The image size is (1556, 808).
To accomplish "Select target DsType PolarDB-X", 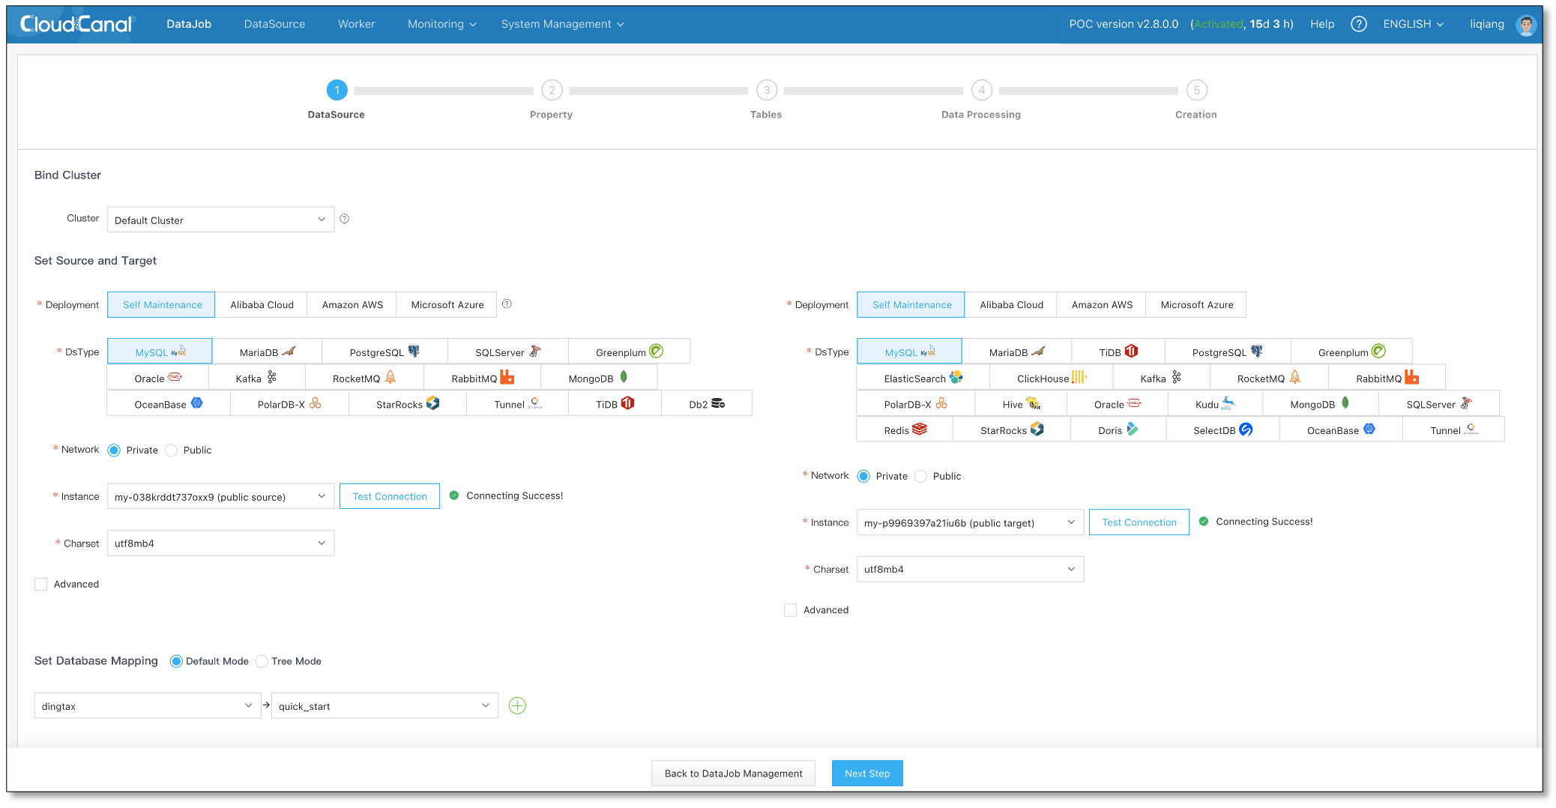I will click(x=916, y=403).
